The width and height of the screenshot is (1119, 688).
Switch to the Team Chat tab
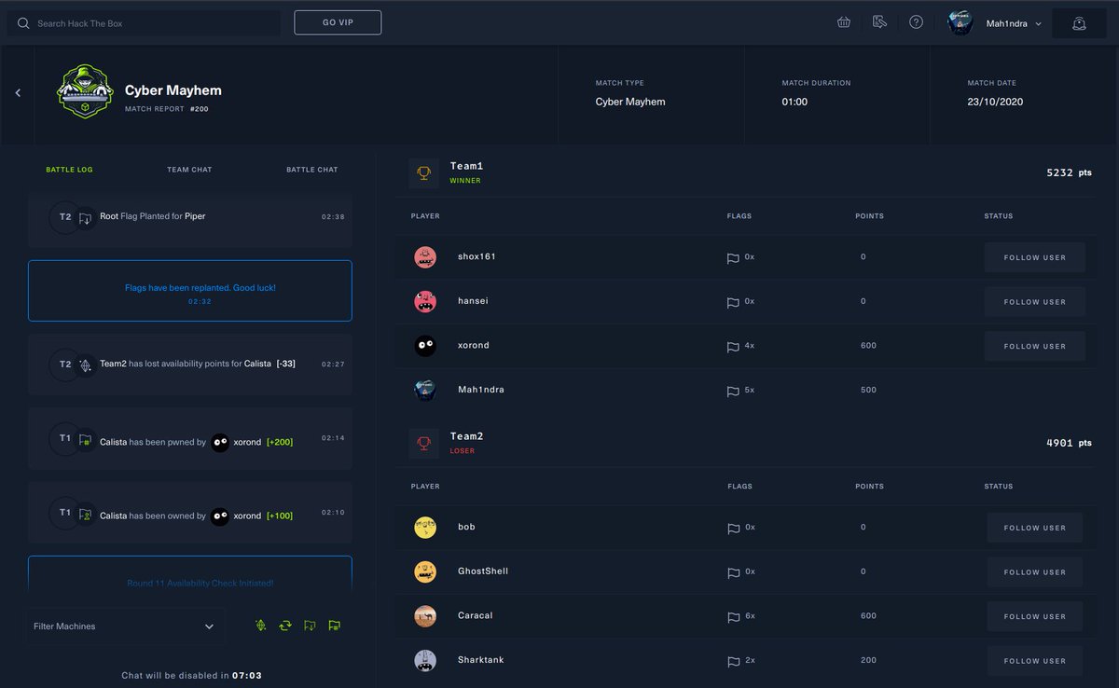click(x=189, y=170)
